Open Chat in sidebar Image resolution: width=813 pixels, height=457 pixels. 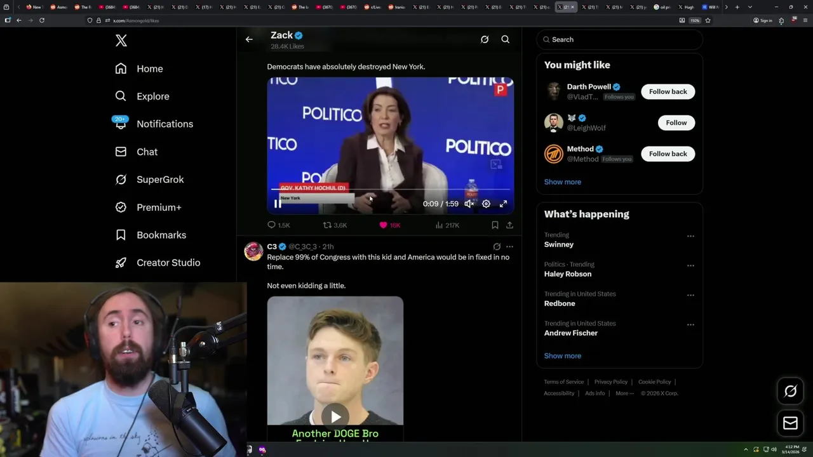(137, 152)
